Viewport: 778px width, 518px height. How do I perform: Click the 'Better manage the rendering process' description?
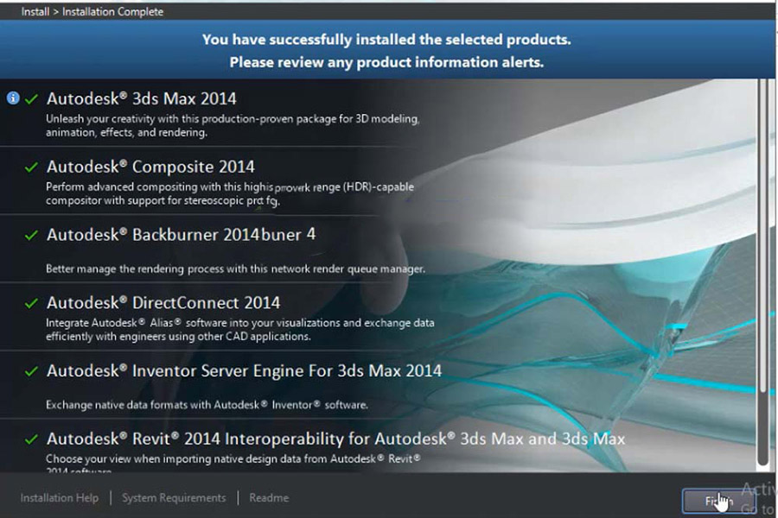pos(236,268)
